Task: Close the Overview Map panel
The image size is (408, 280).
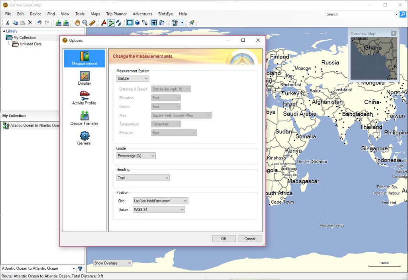Action: (x=394, y=33)
